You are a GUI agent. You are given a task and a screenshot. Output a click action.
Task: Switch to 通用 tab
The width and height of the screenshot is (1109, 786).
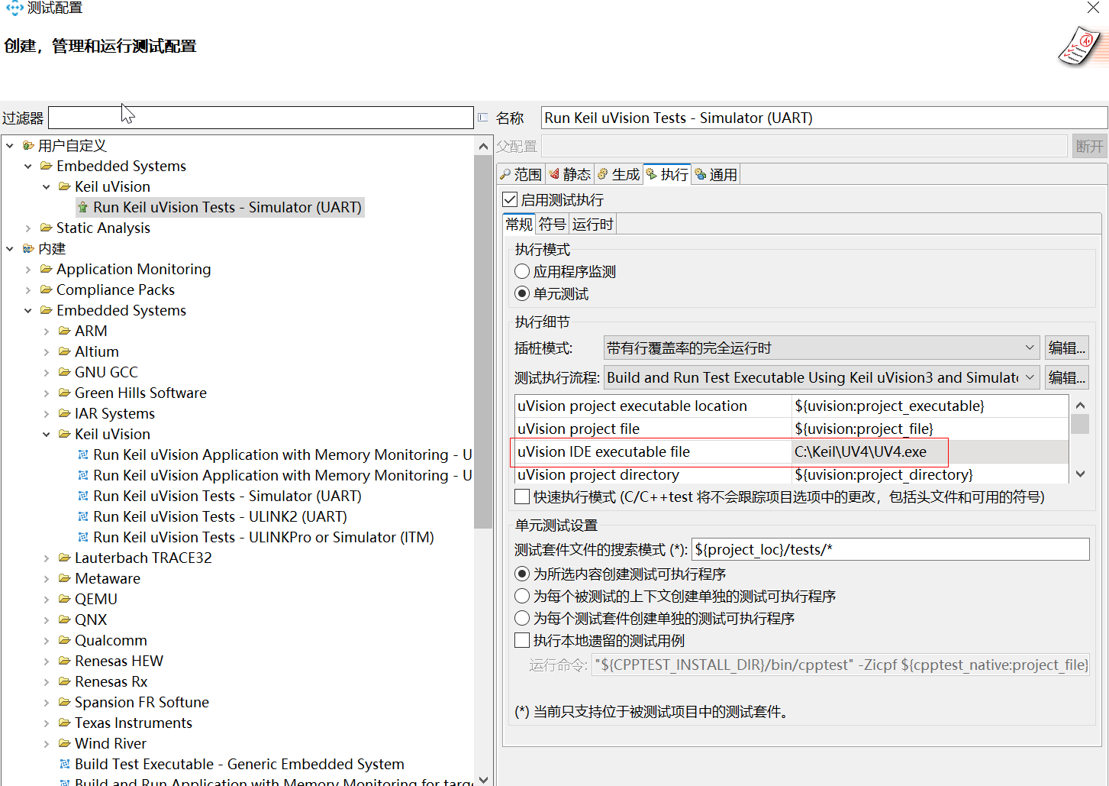point(716,174)
